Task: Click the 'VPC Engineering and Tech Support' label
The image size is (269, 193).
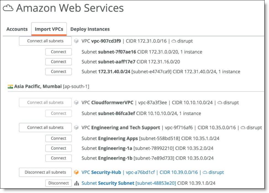Action: [121, 127]
